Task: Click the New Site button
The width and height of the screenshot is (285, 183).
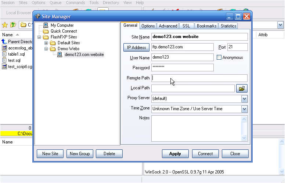Action: [50, 154]
